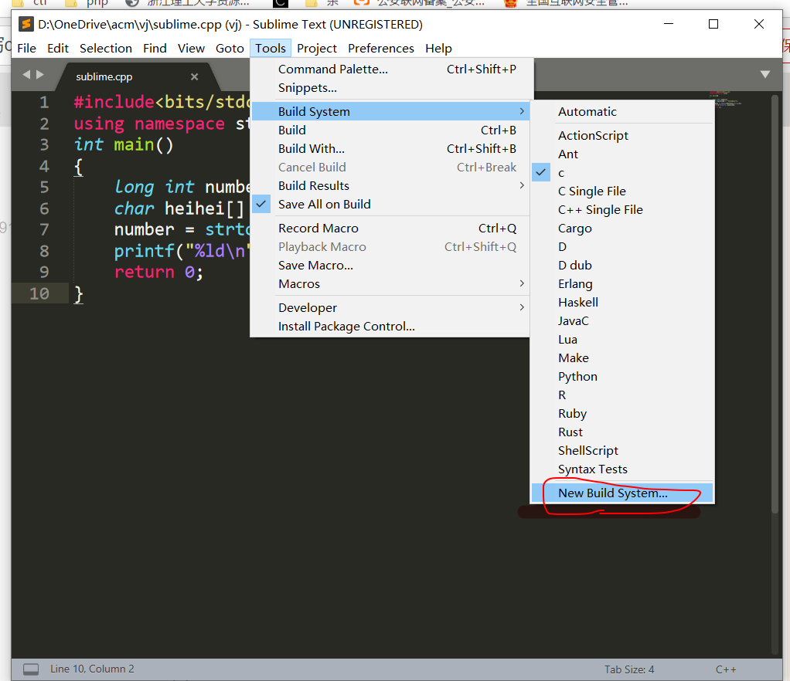Select C++ Single File build system
790x681 pixels.
coord(622,210)
